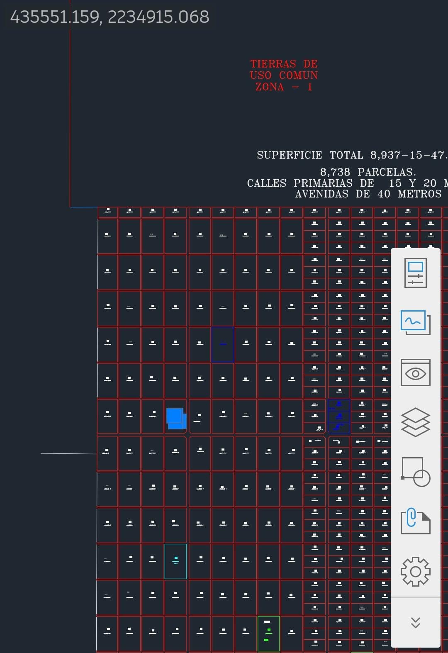This screenshot has height=653, width=448.
Task: Open the Properties panel icon
Action: click(415, 273)
